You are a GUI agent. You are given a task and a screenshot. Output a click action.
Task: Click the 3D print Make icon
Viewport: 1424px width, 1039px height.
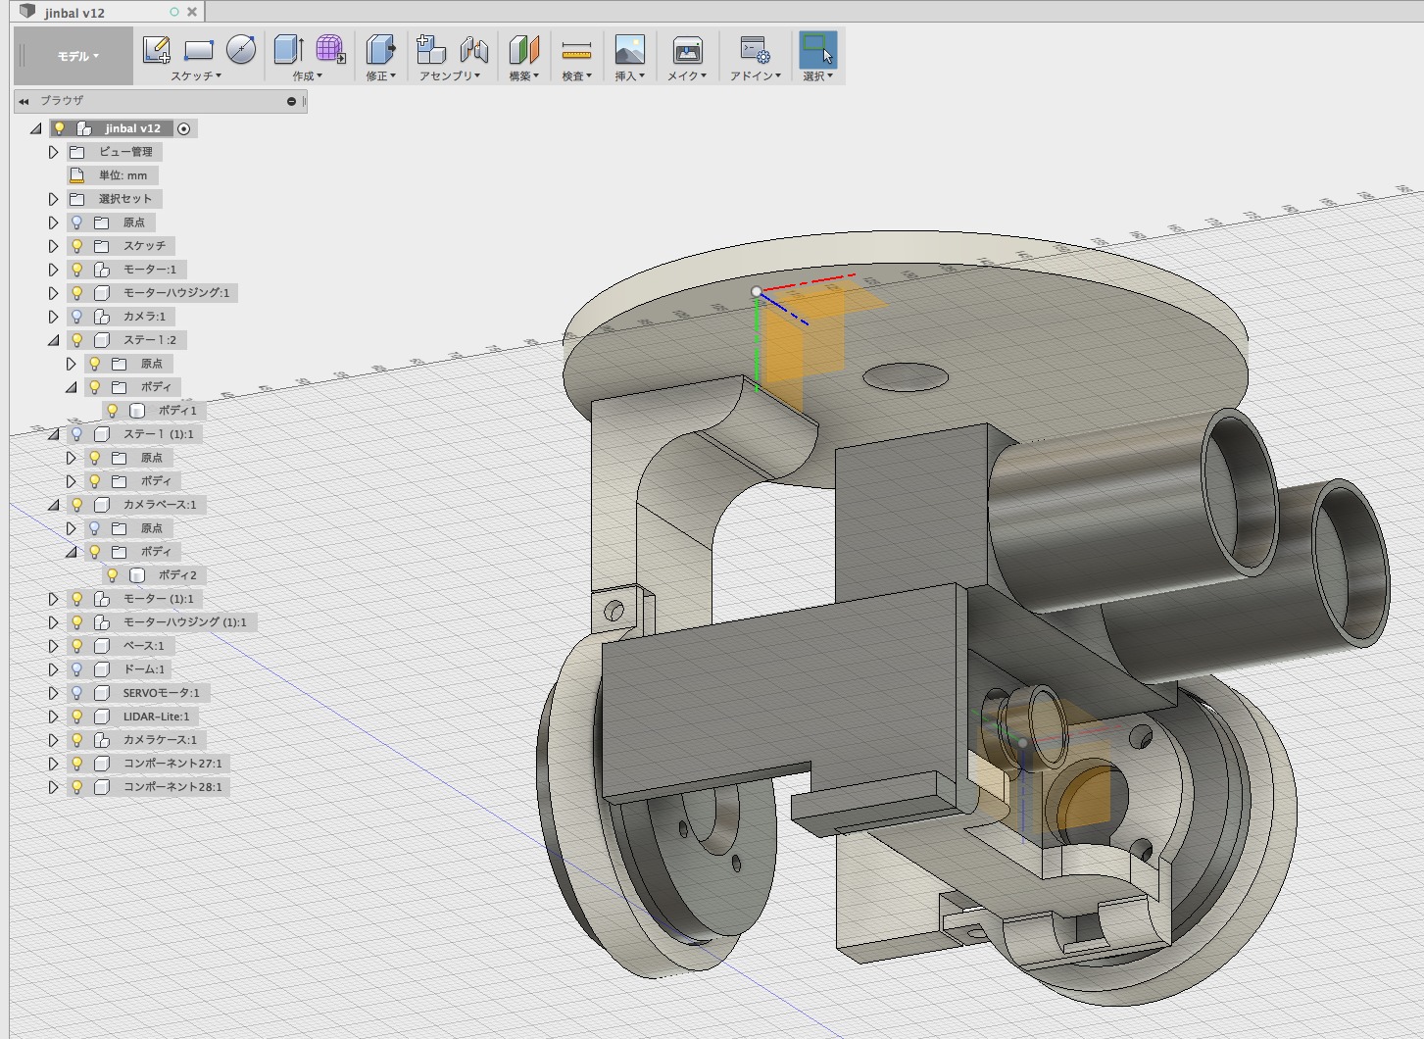coord(687,49)
